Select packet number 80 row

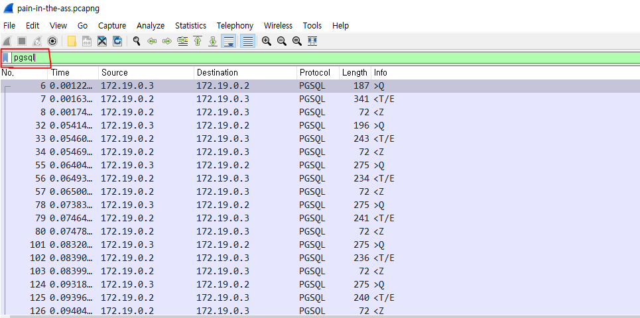pyautogui.click(x=320, y=232)
